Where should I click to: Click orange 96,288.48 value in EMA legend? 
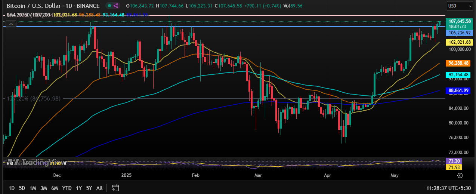point(90,15)
